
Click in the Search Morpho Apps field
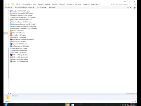(125, 4)
